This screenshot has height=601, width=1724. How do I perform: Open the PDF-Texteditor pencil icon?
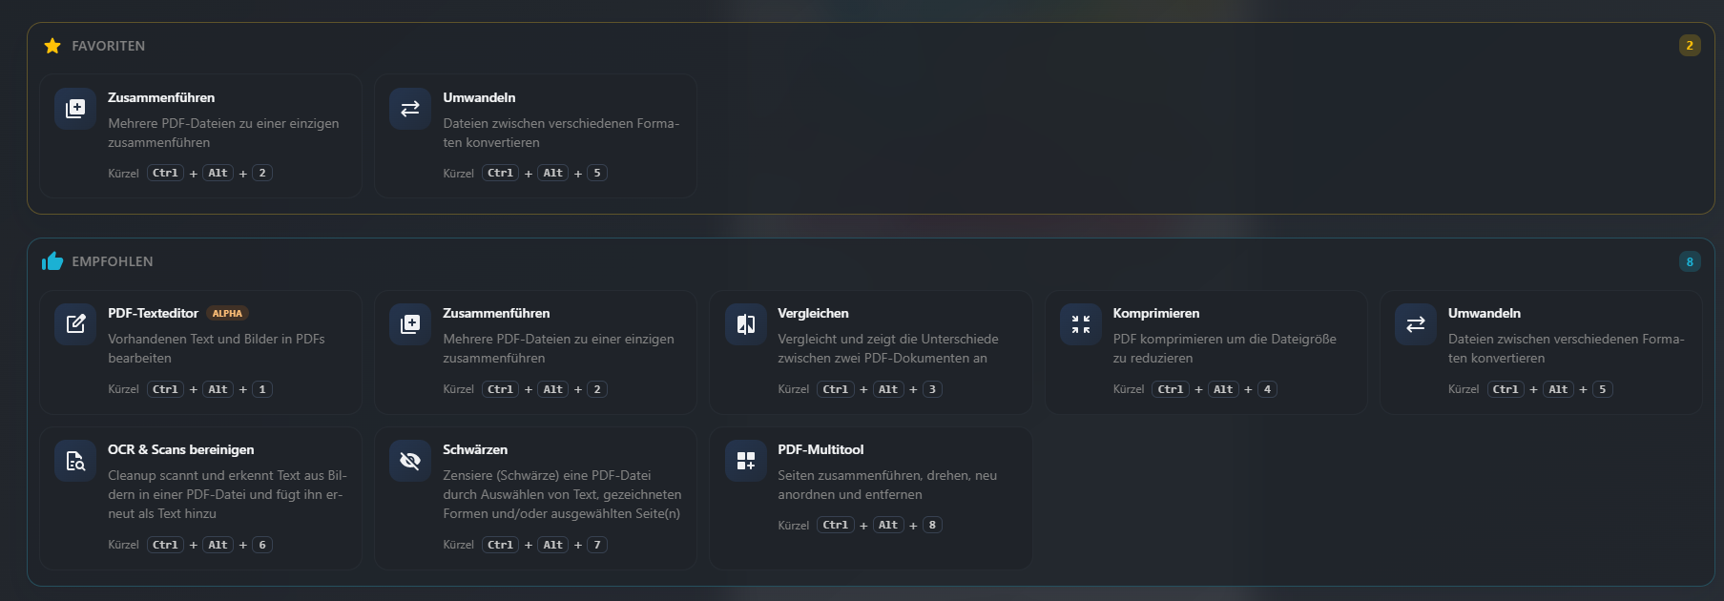tap(75, 324)
